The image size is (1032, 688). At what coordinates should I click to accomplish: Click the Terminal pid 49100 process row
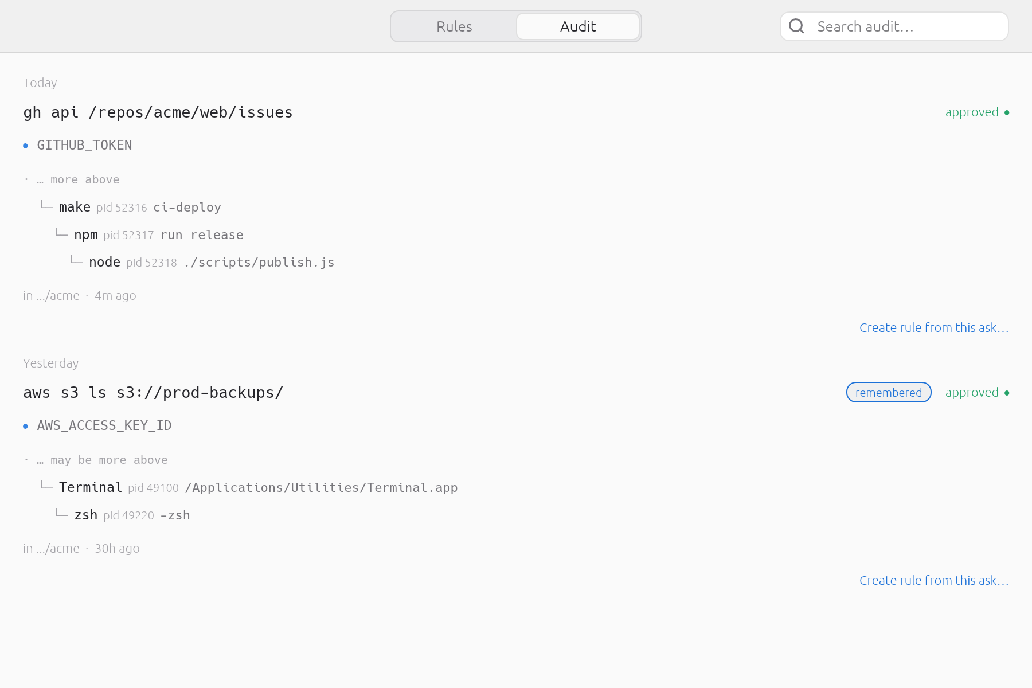point(248,487)
